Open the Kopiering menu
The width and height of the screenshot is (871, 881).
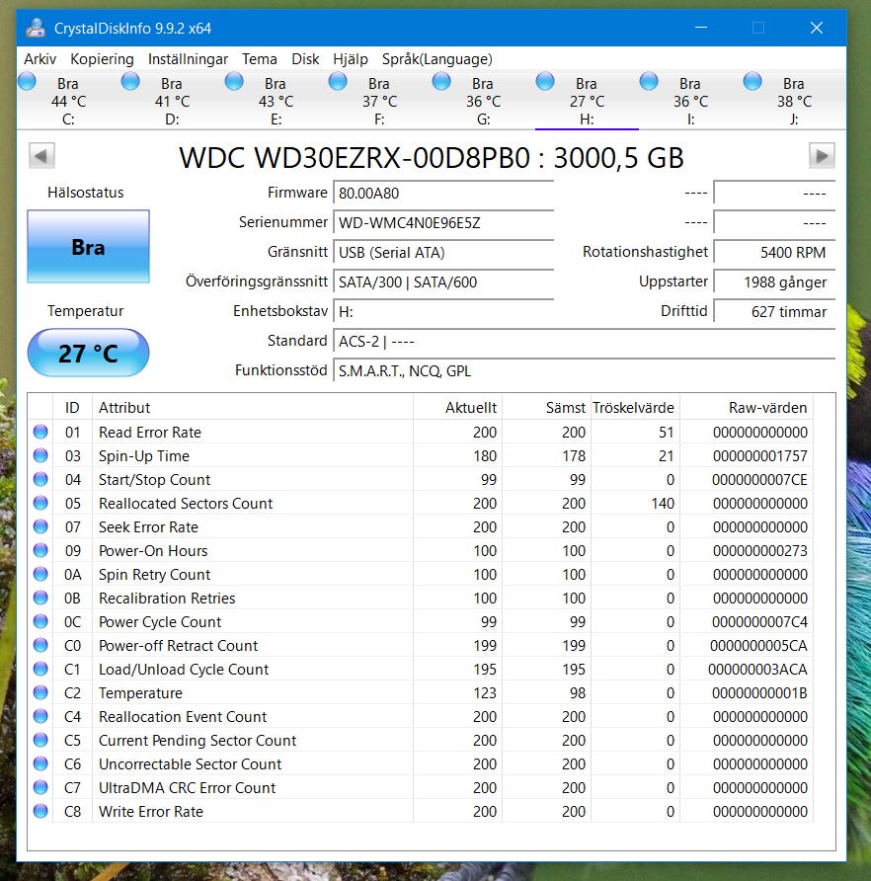pyautogui.click(x=102, y=59)
